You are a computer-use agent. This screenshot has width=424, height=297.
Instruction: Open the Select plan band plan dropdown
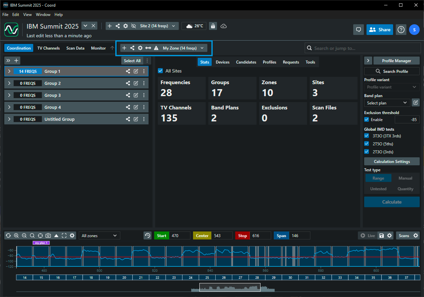pos(387,103)
